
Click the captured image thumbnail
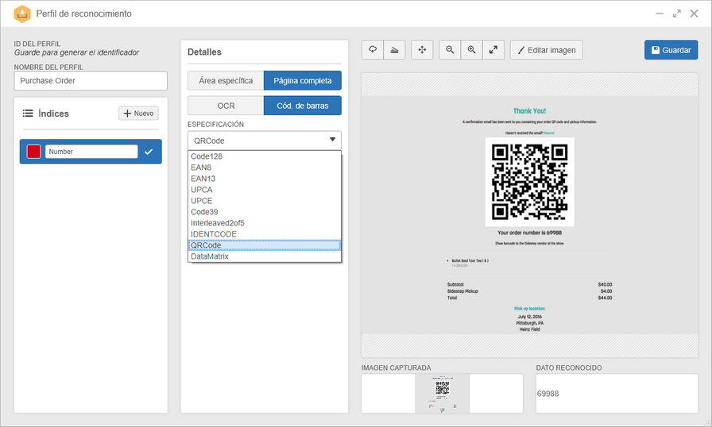pos(443,394)
